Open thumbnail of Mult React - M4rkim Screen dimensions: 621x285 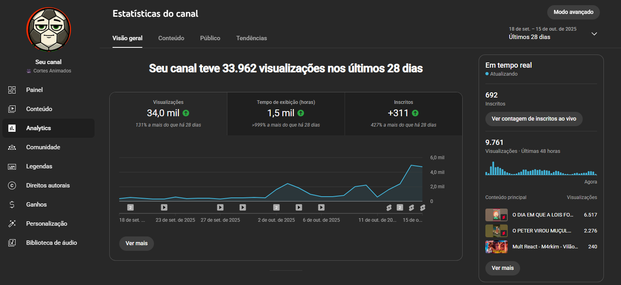click(x=497, y=247)
